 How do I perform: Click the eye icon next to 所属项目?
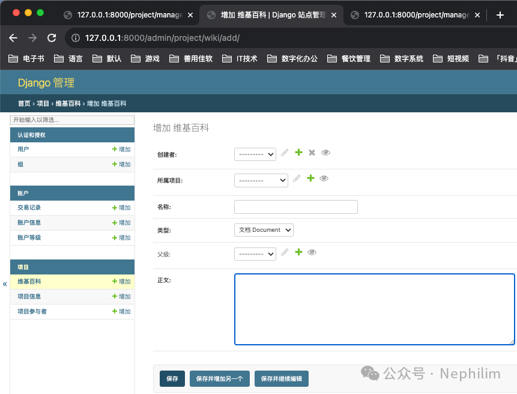(324, 178)
